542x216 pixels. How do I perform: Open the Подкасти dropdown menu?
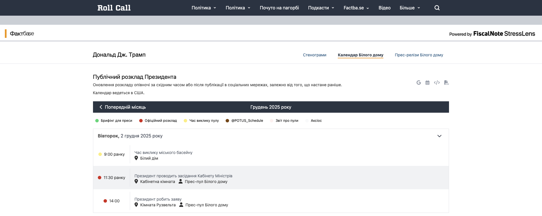(321, 8)
